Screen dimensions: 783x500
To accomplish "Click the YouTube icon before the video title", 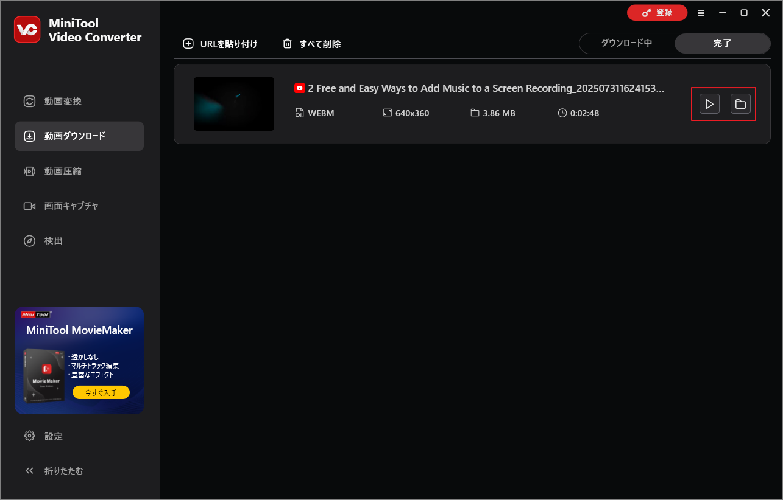I will coord(300,88).
